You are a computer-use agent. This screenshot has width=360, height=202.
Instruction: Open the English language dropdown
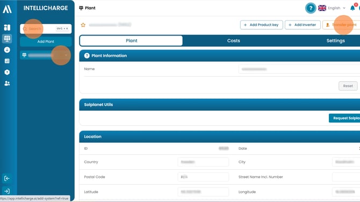336,8
